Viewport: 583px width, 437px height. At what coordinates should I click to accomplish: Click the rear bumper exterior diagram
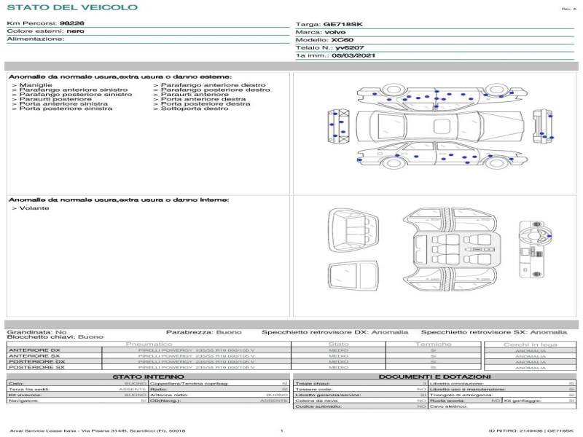click(543, 125)
